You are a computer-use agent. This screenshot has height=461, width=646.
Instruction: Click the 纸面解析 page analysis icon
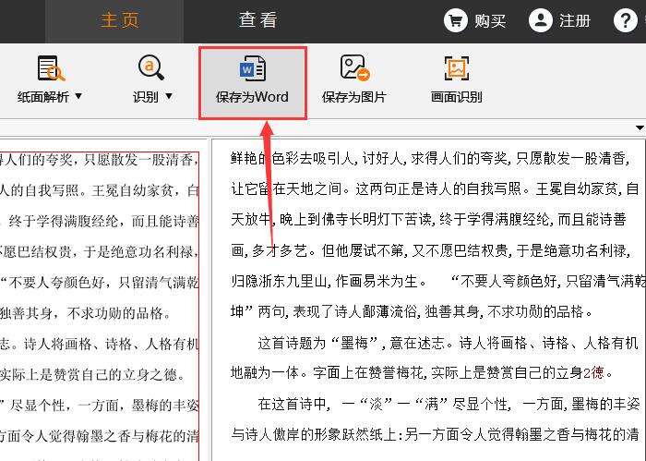click(51, 68)
